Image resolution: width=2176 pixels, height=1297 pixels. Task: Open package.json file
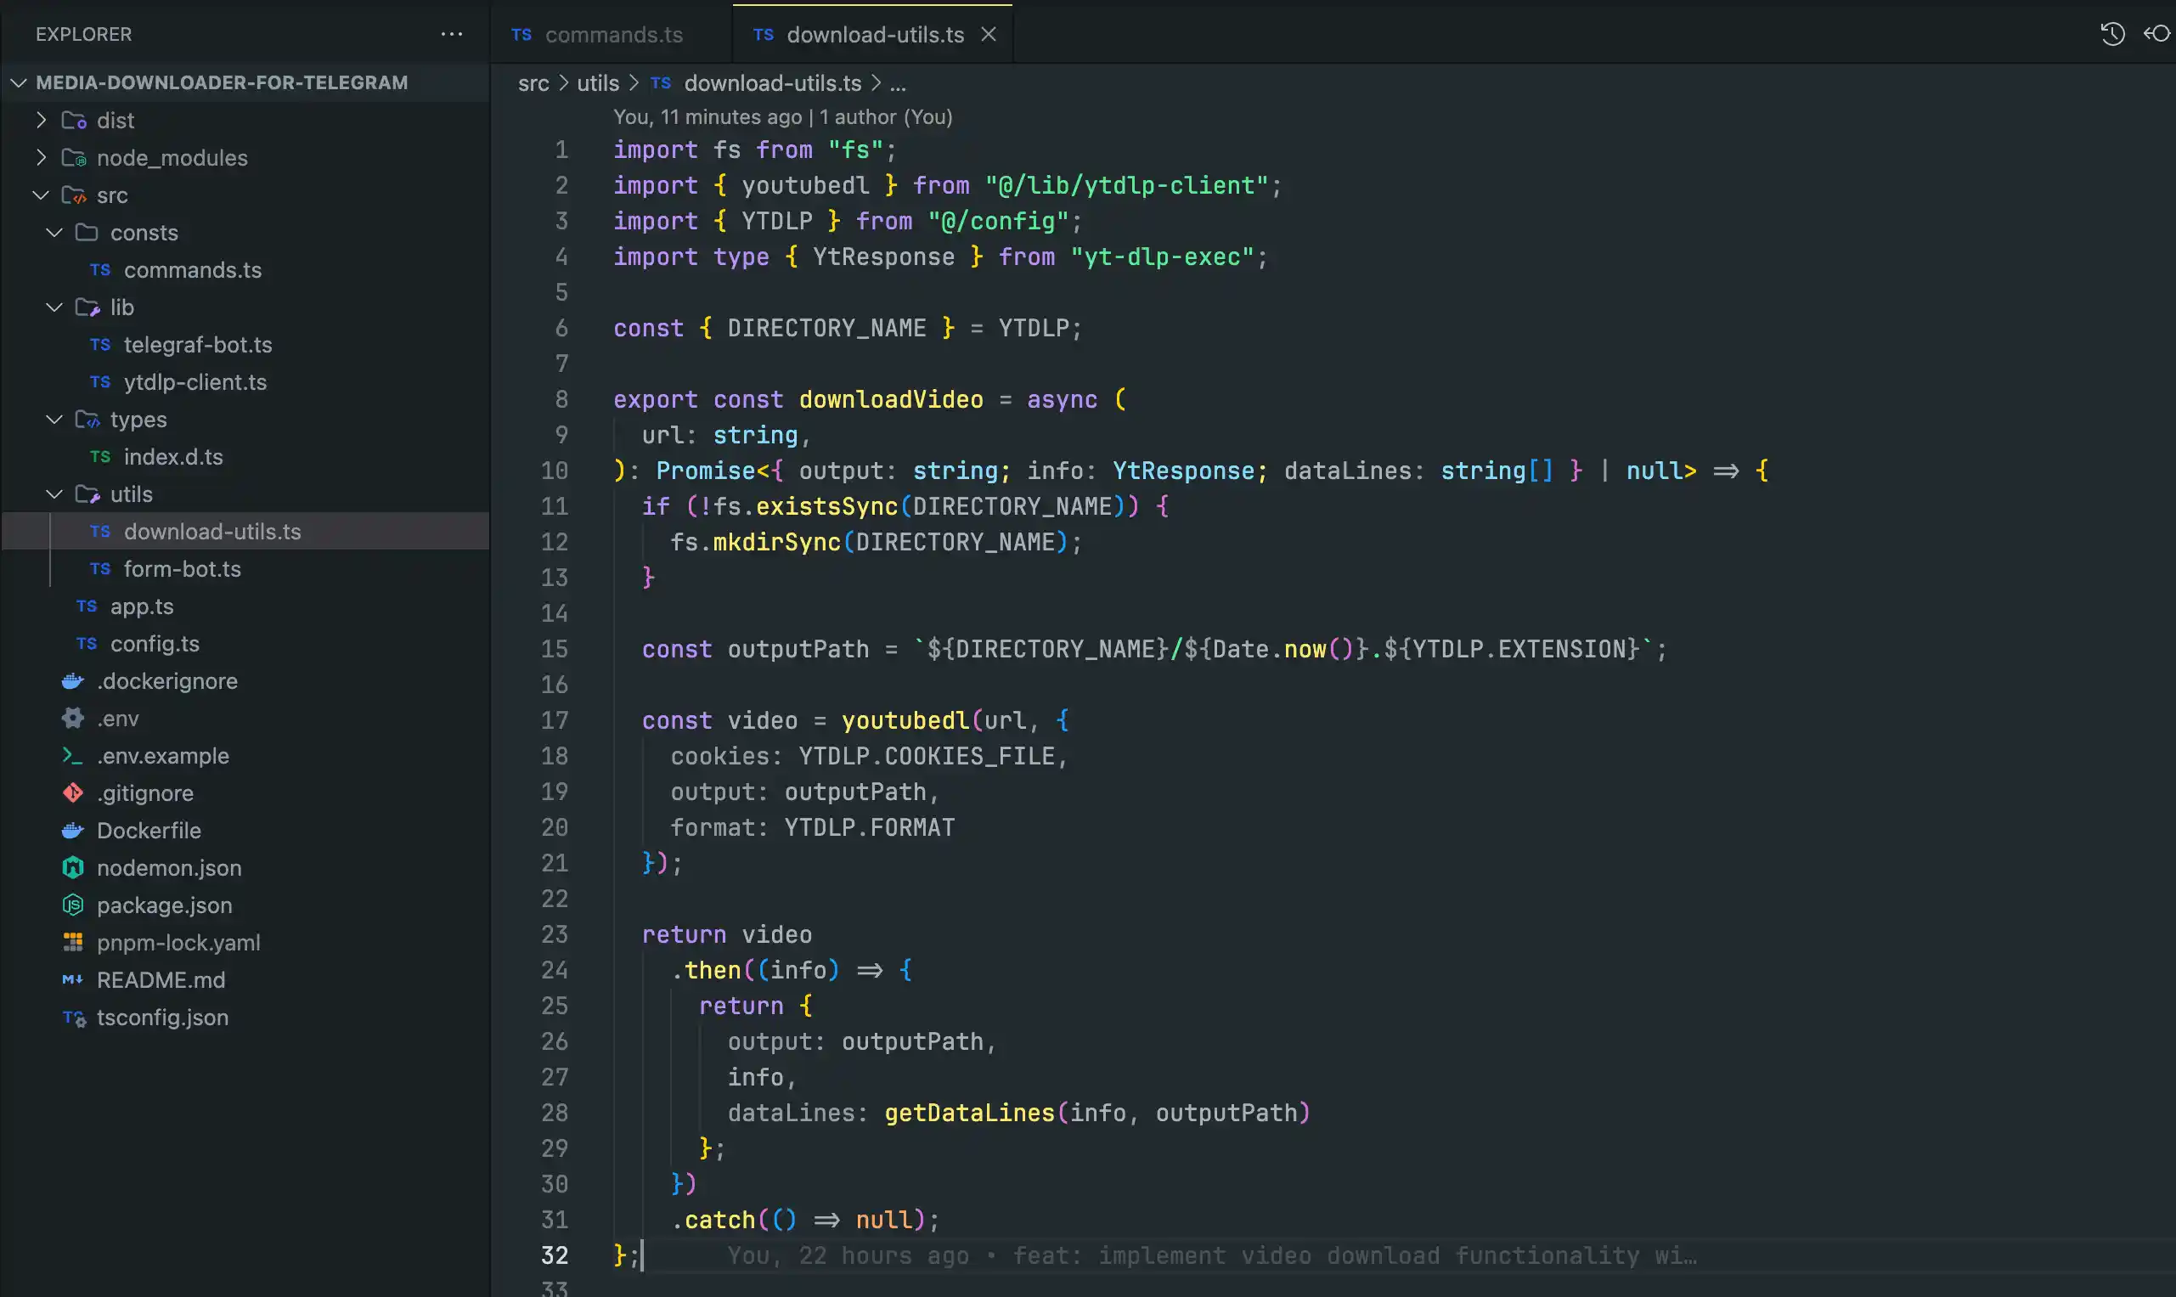(164, 905)
